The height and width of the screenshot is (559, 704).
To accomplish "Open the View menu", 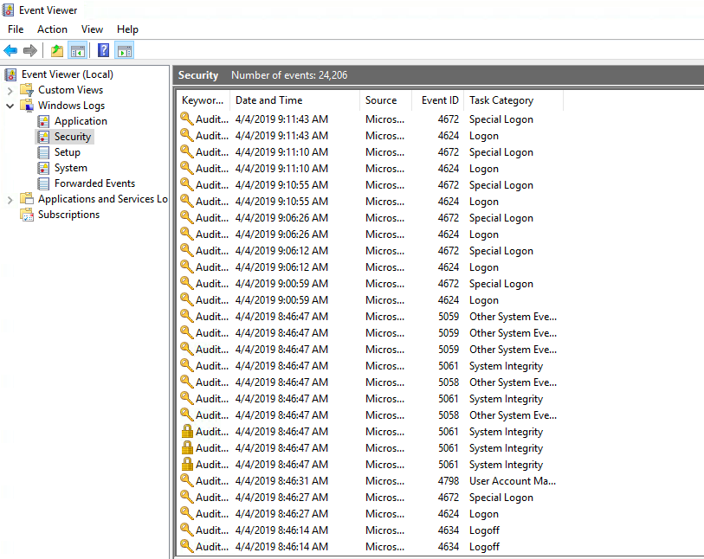I will click(92, 29).
